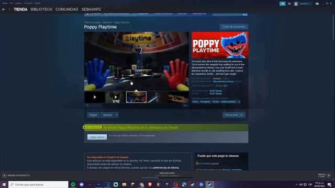Launch Big Picture mode icon

[x=317, y=4]
